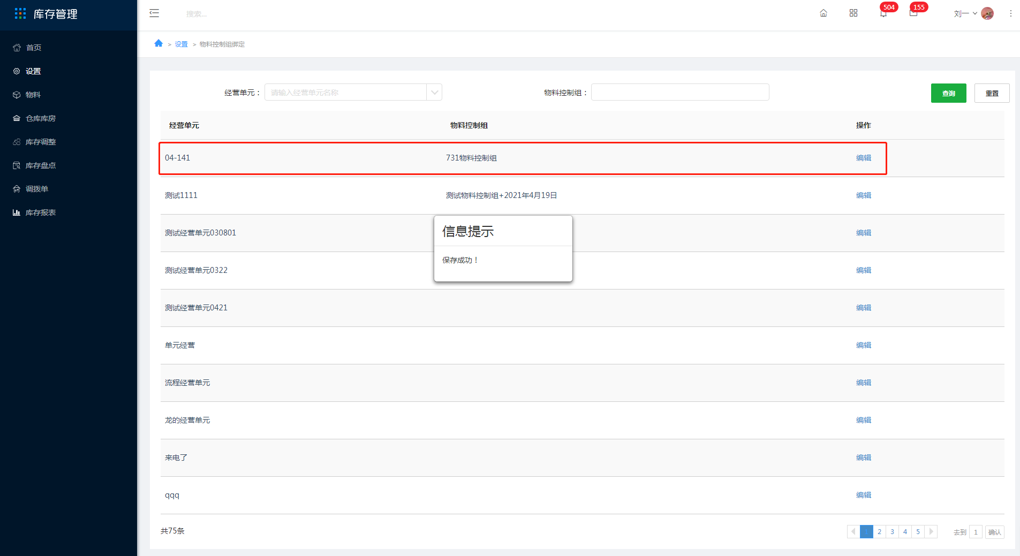Collapse the sidebar with the menu fold icon

(x=154, y=13)
